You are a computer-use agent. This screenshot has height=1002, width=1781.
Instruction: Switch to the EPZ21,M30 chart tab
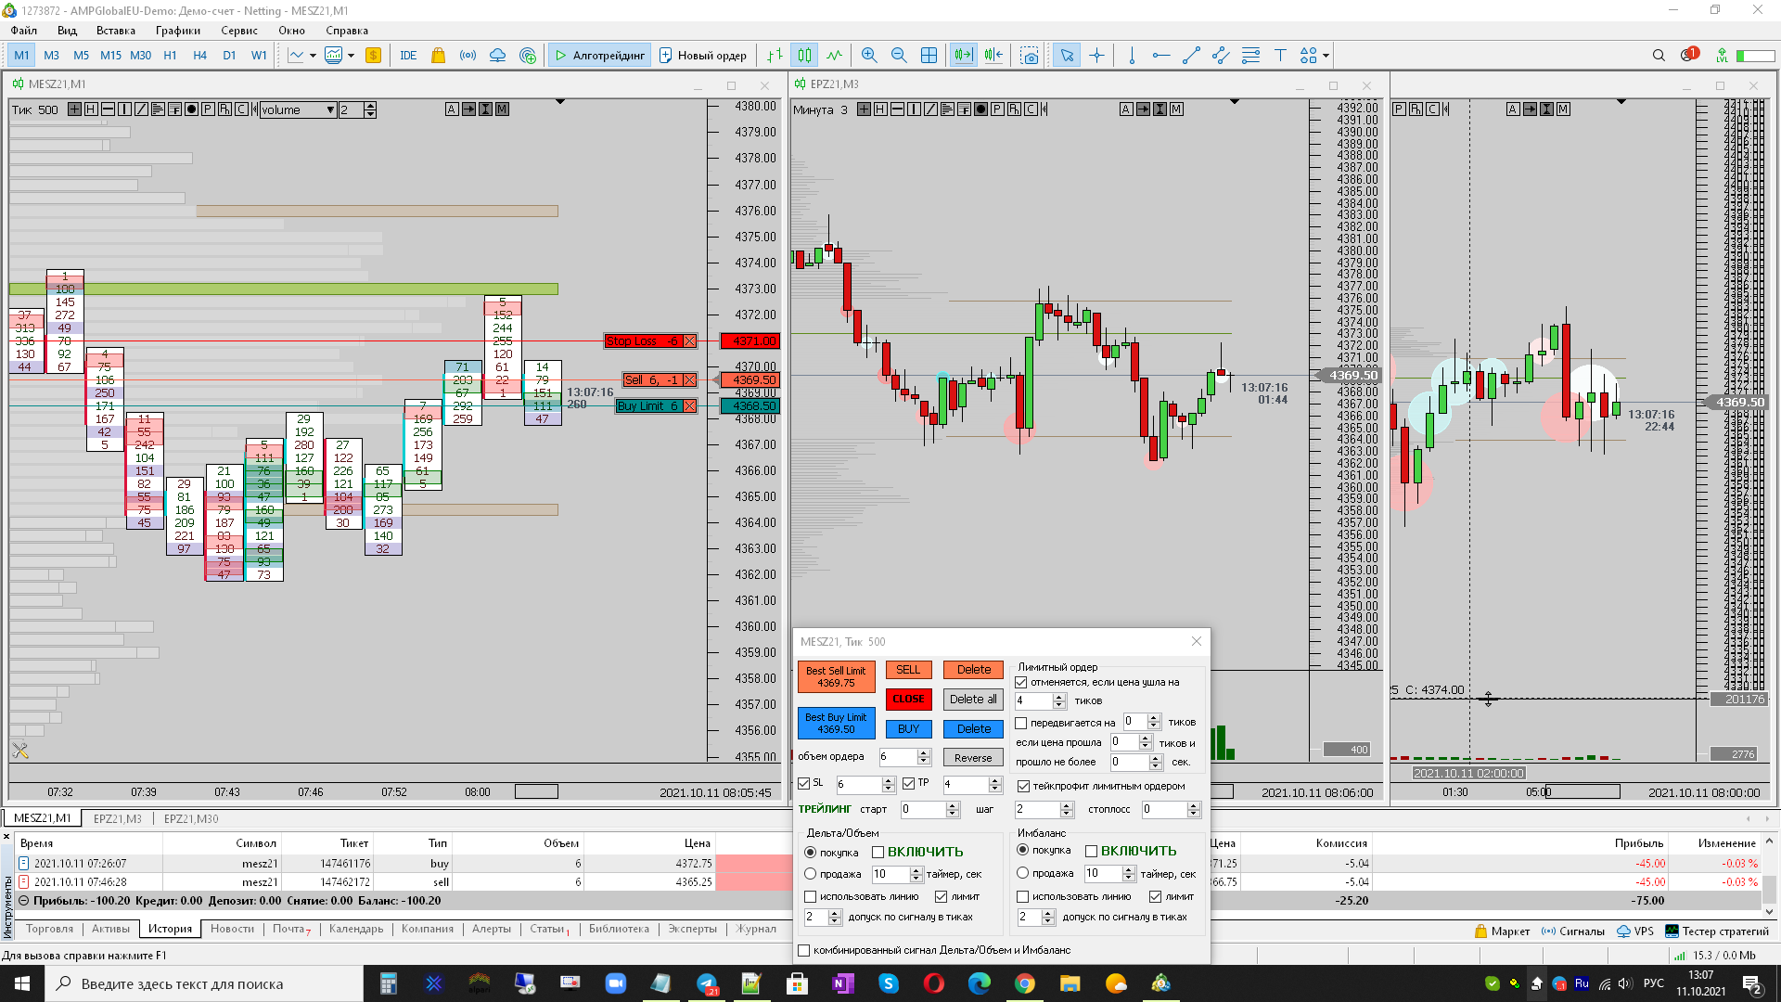point(191,818)
